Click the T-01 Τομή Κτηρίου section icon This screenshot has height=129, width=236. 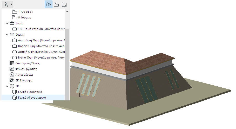coord(15,29)
